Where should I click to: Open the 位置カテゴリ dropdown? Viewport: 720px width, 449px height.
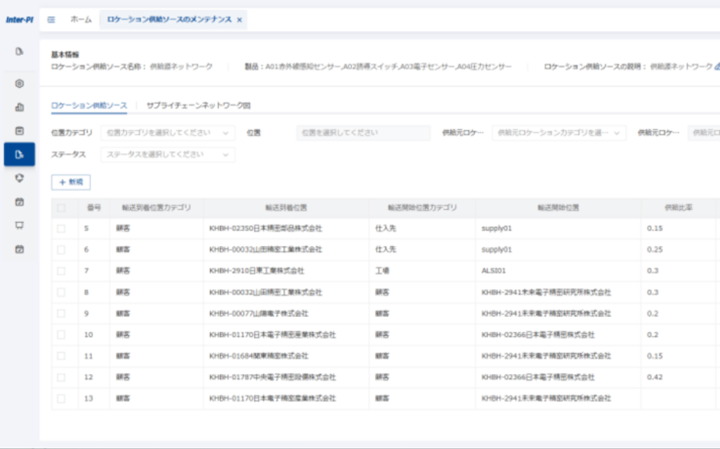[167, 133]
